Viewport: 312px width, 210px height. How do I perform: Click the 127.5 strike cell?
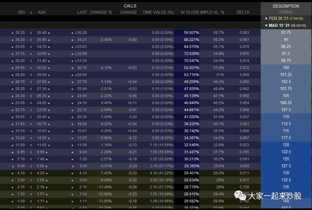[x=286, y=166]
